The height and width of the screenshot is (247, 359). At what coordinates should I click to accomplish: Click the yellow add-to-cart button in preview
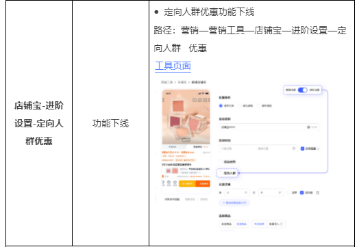tap(187, 183)
